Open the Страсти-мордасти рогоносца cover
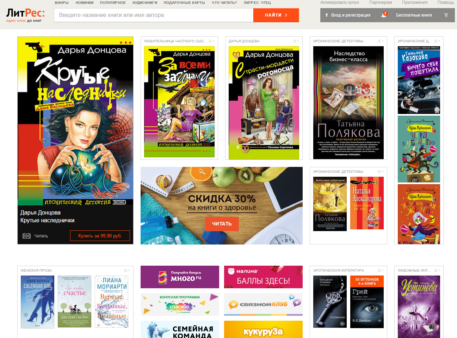This screenshot has width=457, height=338. click(264, 103)
